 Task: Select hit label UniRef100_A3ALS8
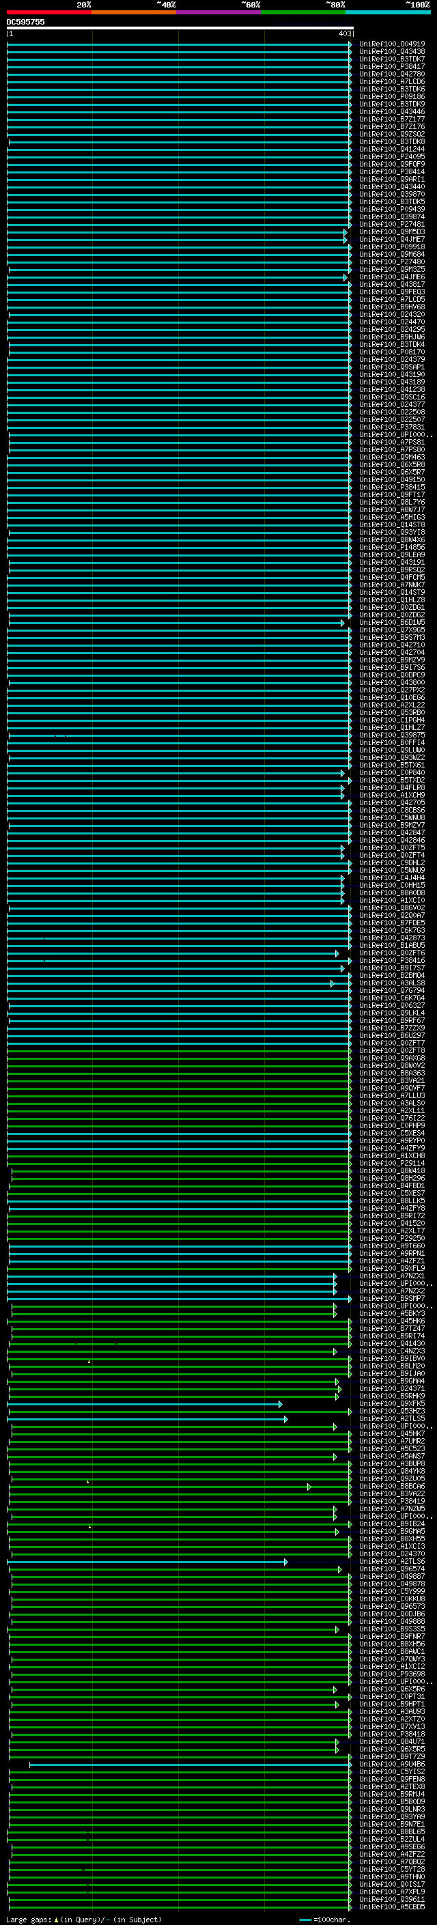391,983
